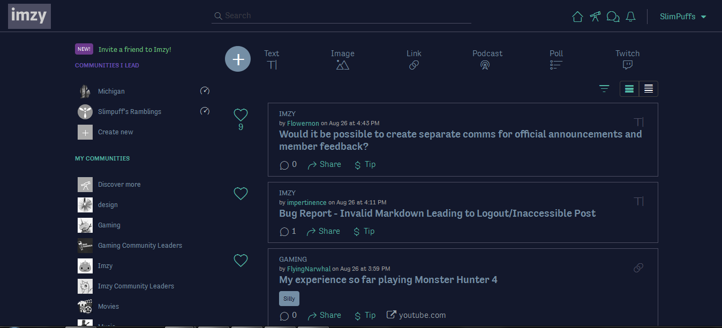Select the Link post type
Image resolution: width=722 pixels, height=328 pixels.
(x=413, y=59)
